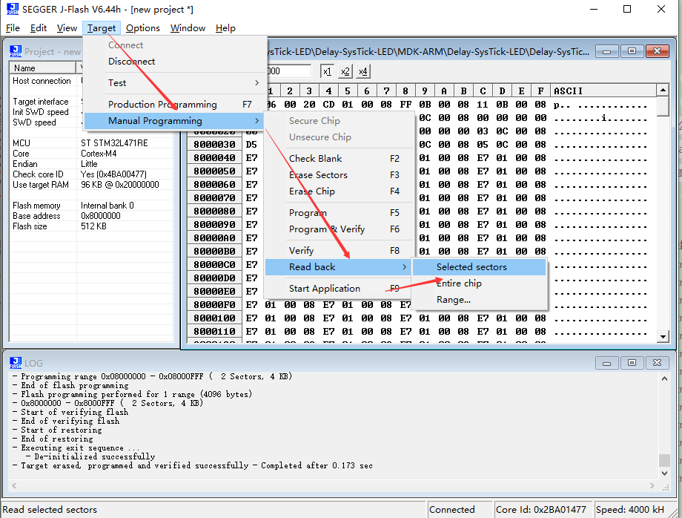Click the Project window J-Flash icon
Image resolution: width=682 pixels, height=518 pixels.
click(x=16, y=51)
